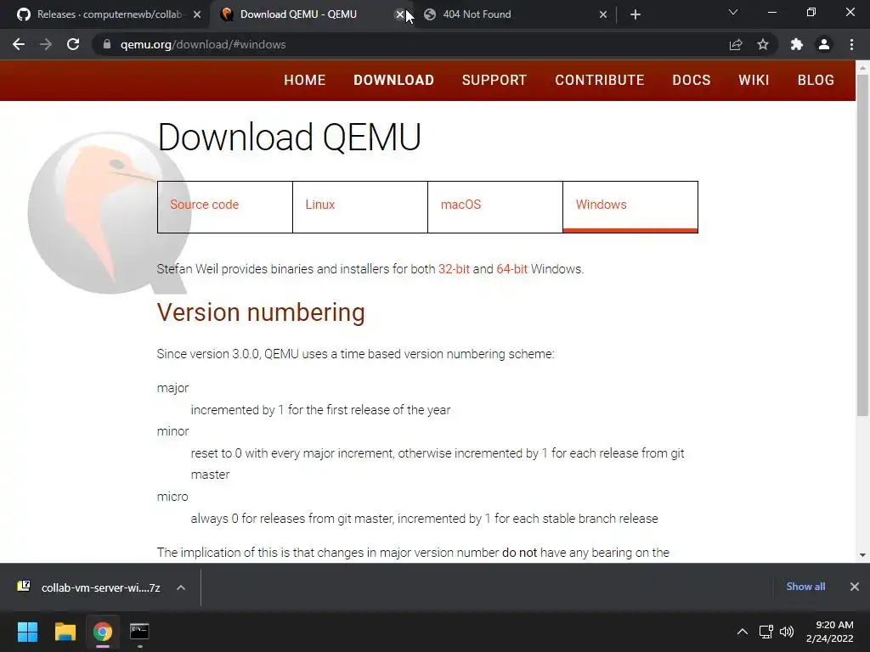Screen dimensions: 870x652
Task: Click Show all downloads
Action: (805, 587)
